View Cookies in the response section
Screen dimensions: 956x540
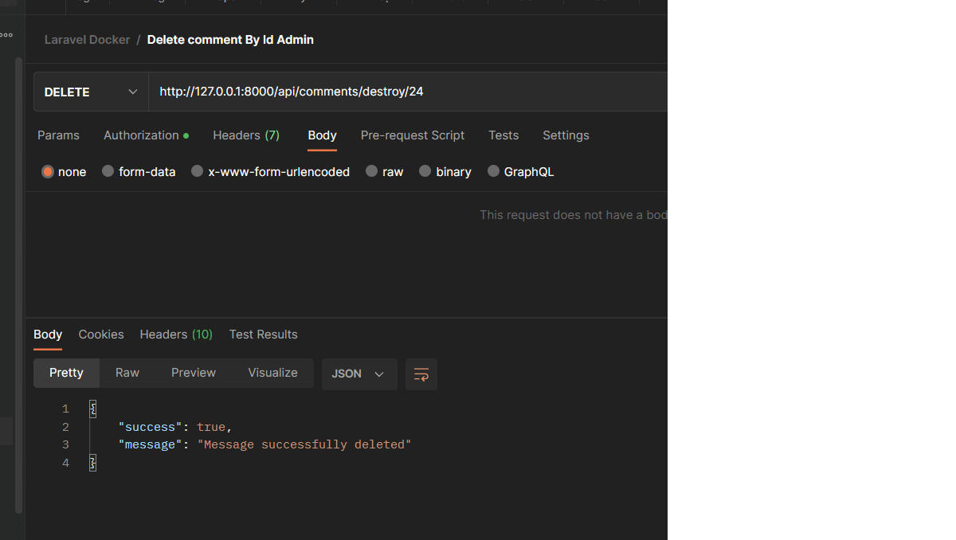click(100, 335)
